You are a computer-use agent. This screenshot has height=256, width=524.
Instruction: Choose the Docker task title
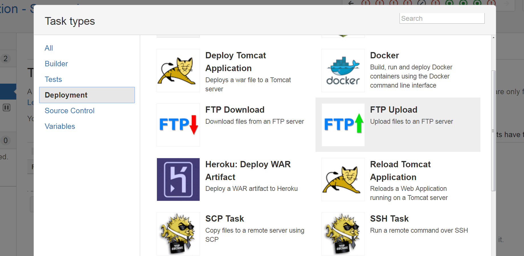[x=384, y=55]
